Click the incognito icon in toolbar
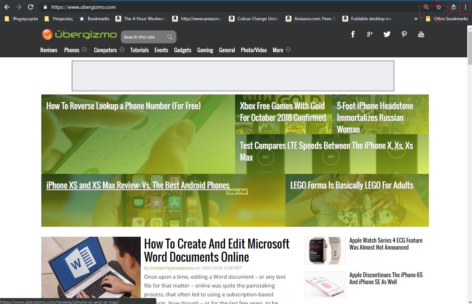The width and height of the screenshot is (472, 304). pos(454,7)
